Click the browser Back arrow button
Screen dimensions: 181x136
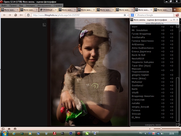4,15
